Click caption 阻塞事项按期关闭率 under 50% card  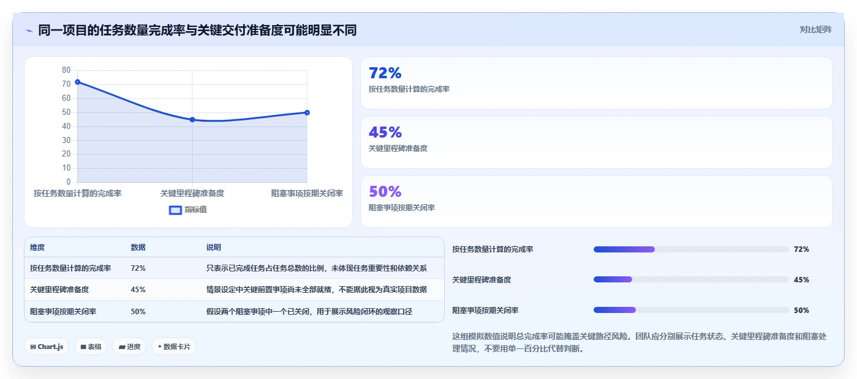[402, 208]
